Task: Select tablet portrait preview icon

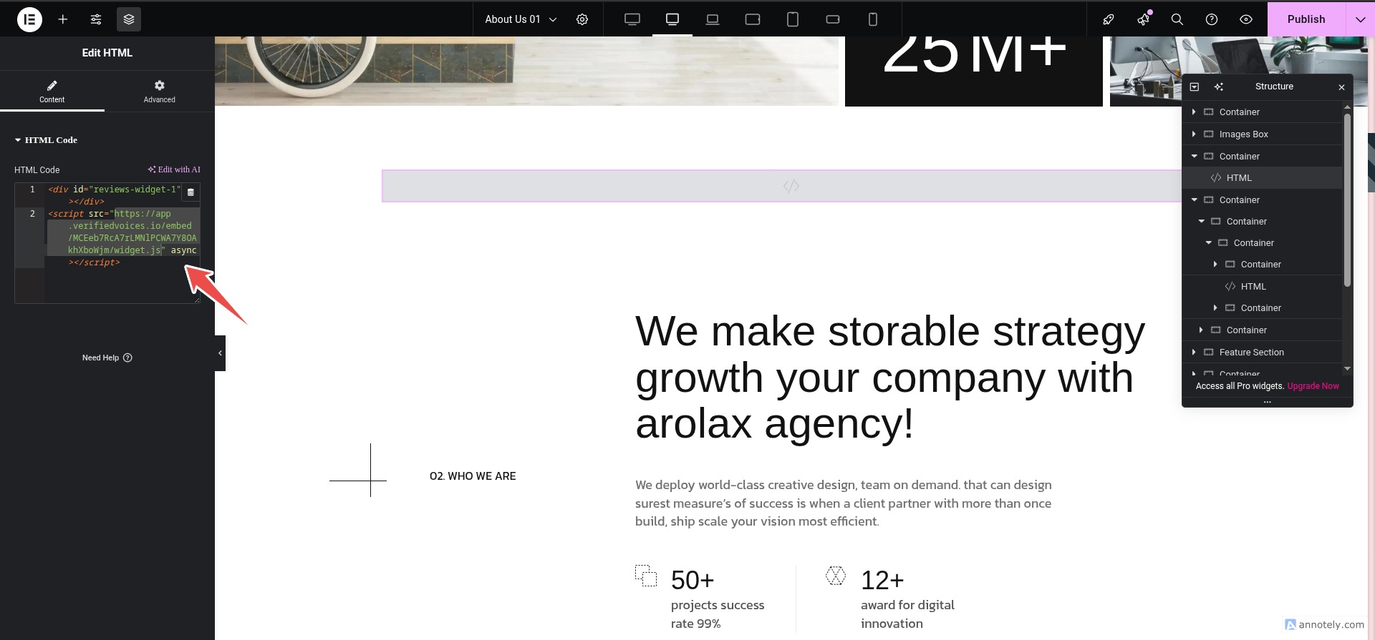Action: 793,19
